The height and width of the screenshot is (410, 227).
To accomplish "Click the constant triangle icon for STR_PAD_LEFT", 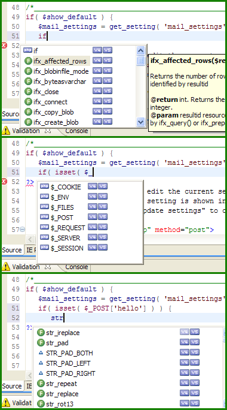I will coord(41,363).
